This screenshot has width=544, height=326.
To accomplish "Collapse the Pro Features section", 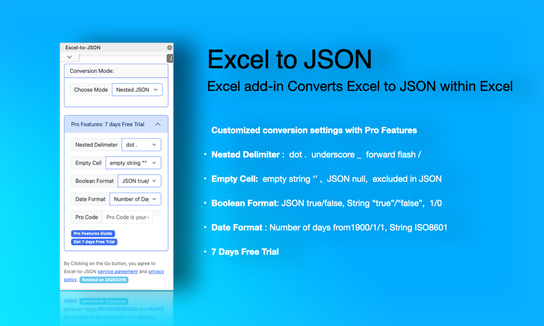I will (x=158, y=124).
